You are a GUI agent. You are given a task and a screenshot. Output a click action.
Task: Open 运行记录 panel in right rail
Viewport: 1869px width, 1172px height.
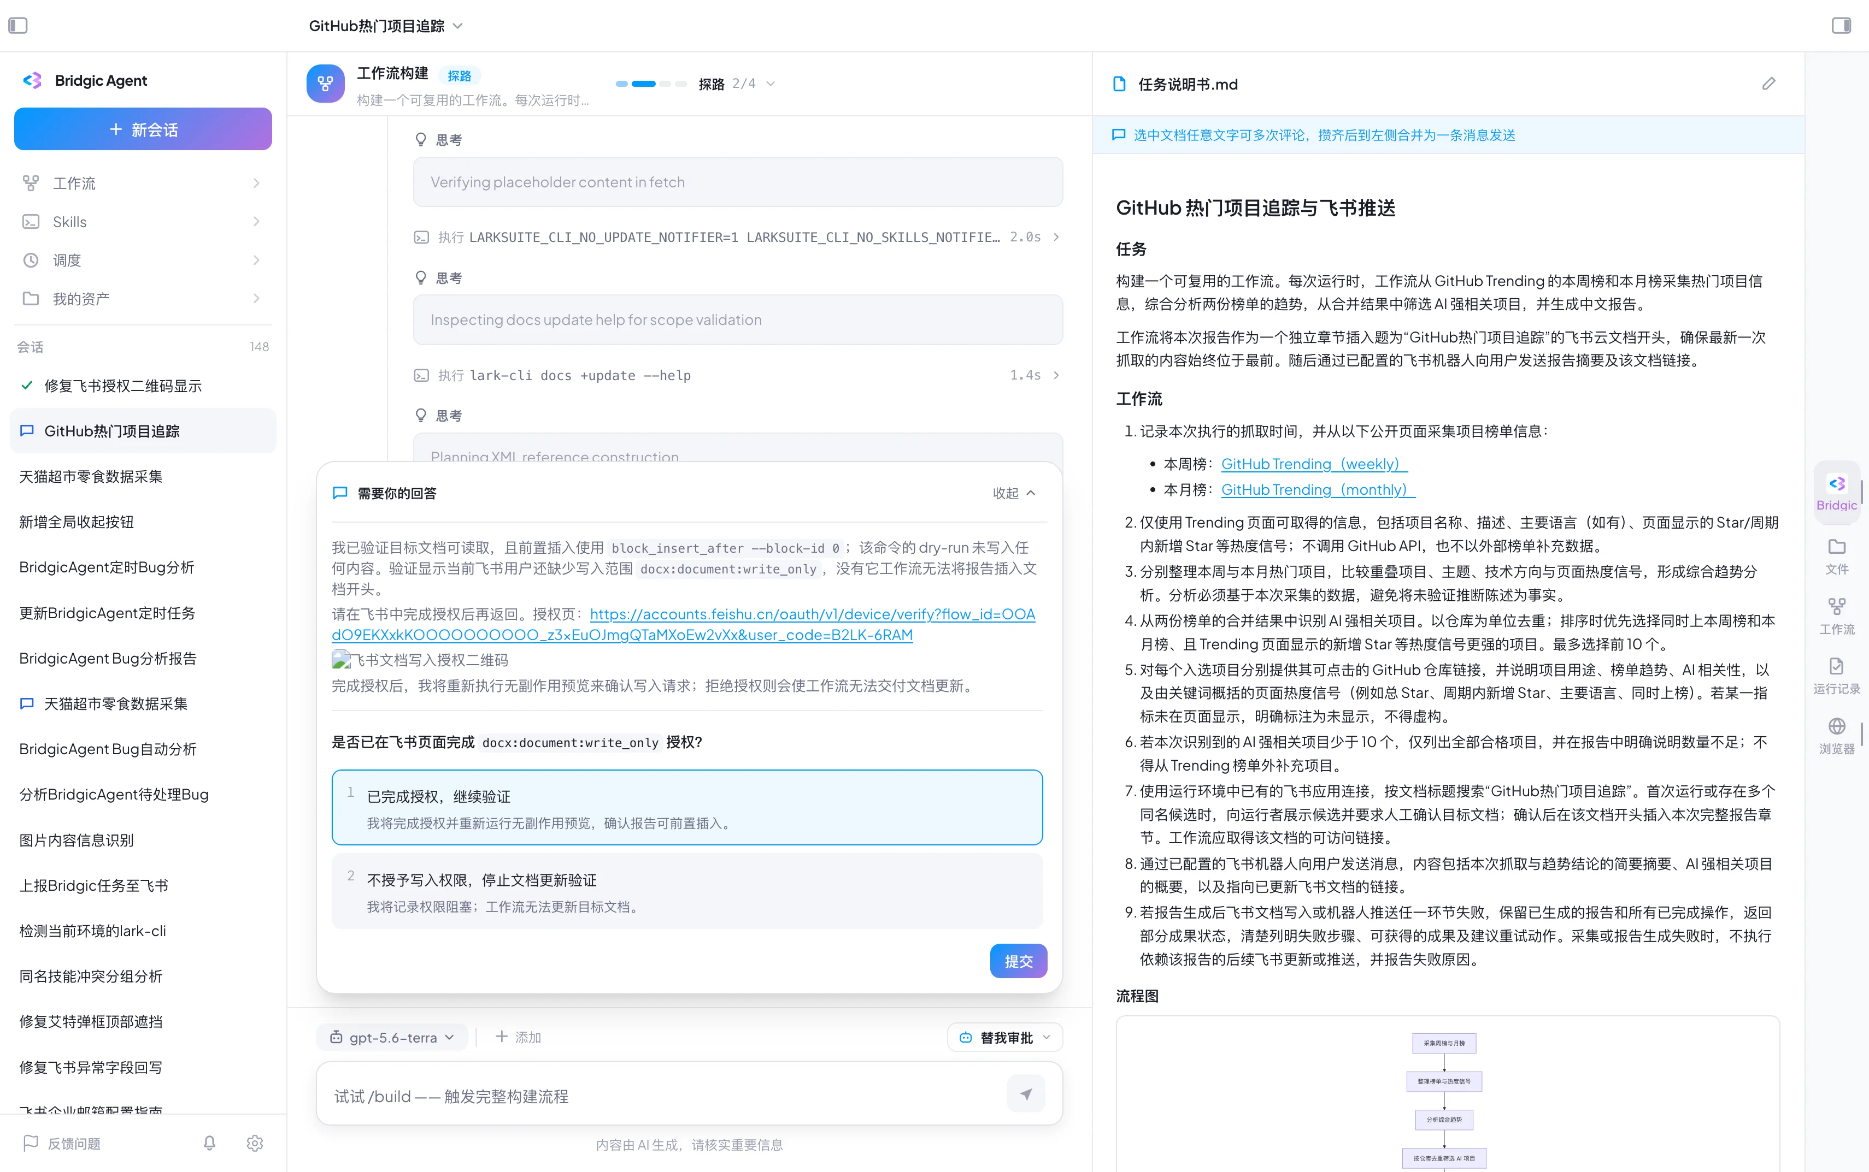pyautogui.click(x=1836, y=676)
